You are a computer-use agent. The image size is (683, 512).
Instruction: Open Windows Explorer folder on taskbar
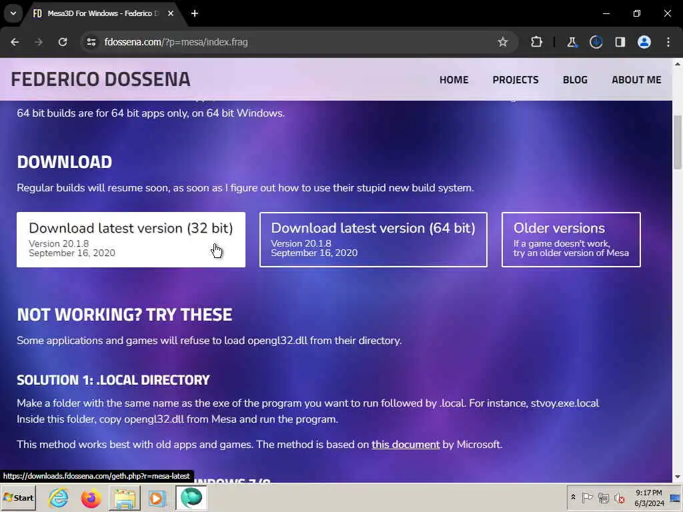coord(125,498)
